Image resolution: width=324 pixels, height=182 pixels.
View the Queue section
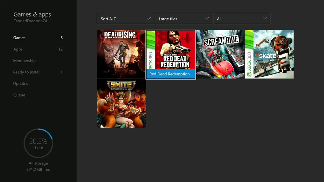click(x=38, y=95)
